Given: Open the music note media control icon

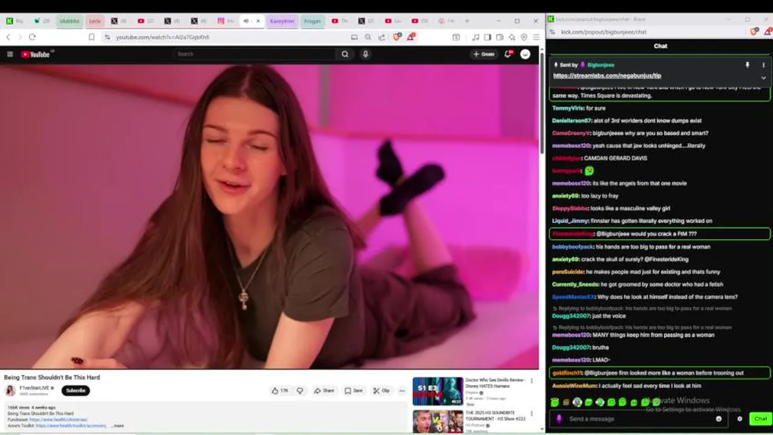Looking at the screenshot, I should click(476, 37).
